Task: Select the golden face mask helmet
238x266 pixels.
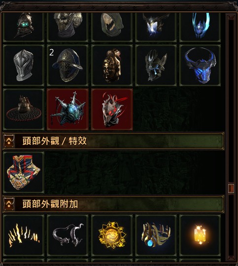Action: [112, 66]
